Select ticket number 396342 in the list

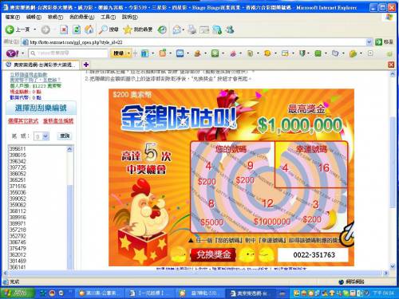tap(18, 161)
